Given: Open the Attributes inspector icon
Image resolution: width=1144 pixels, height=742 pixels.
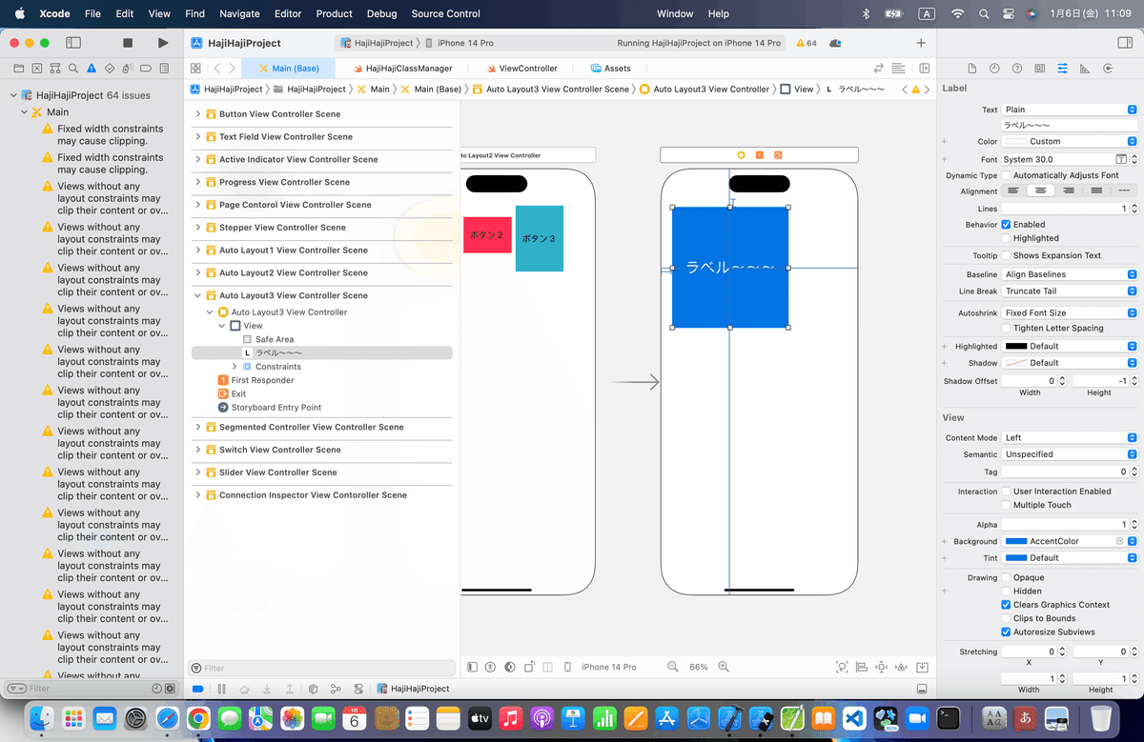Looking at the screenshot, I should [x=1063, y=69].
